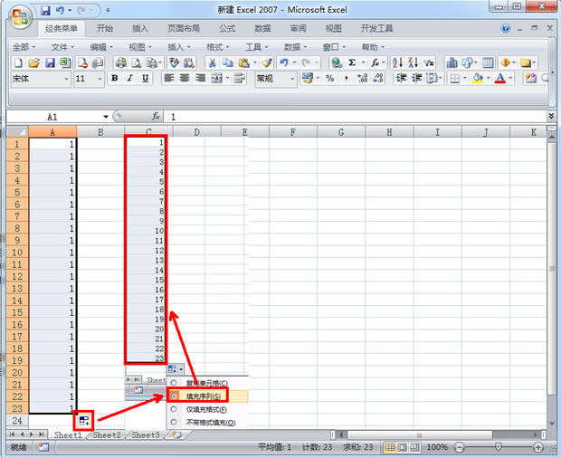Open a file with the folder icon
The width and height of the screenshot is (561, 458).
tap(33, 63)
